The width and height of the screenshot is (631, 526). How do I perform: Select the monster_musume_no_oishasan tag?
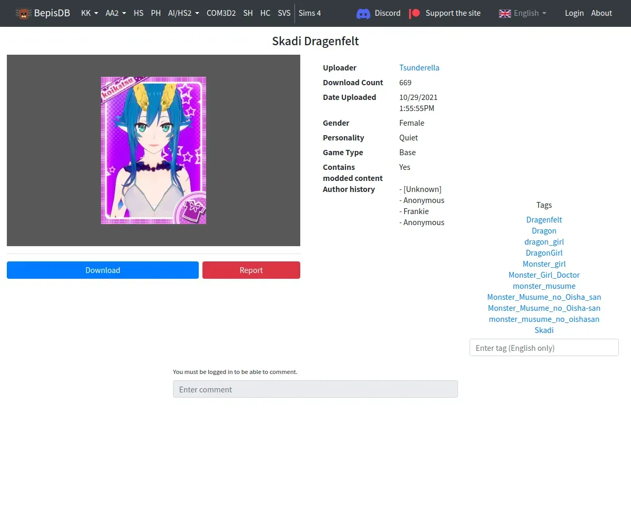click(x=544, y=319)
